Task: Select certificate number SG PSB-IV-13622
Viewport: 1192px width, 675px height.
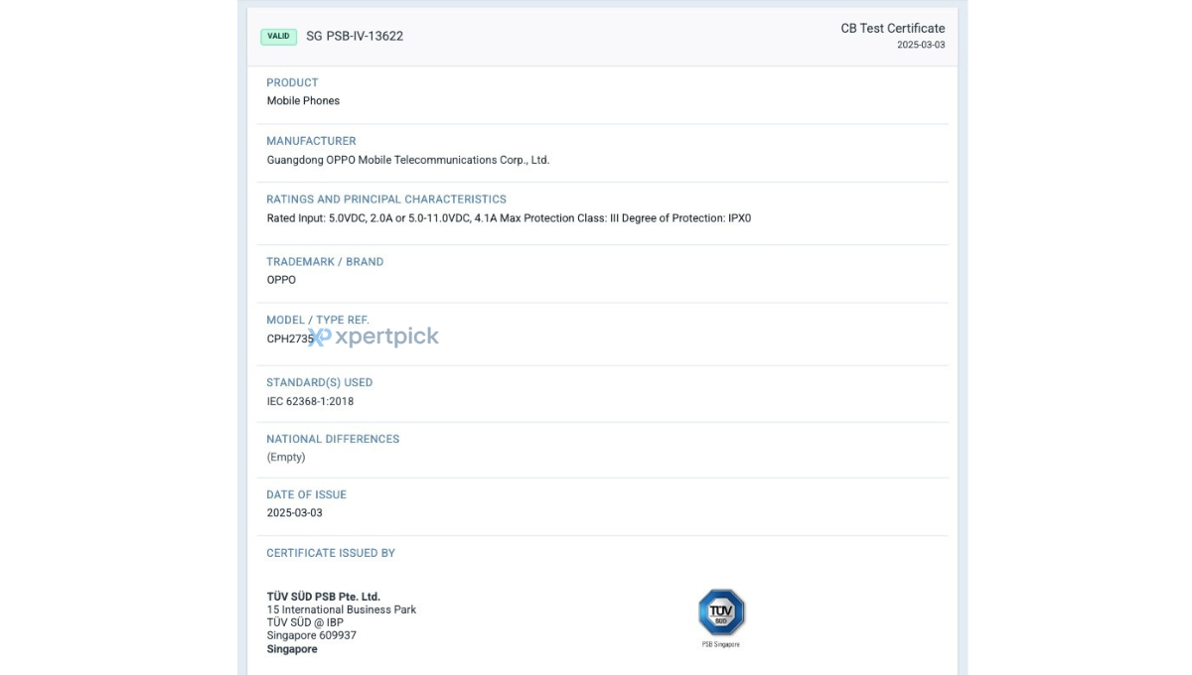Action: pyautogui.click(x=355, y=37)
